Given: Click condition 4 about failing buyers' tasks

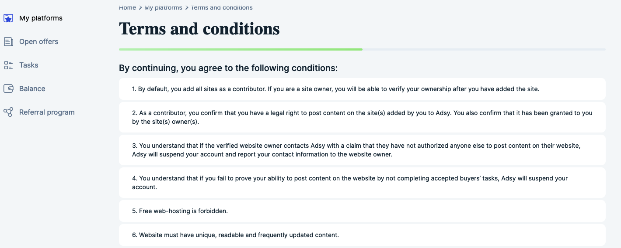Looking at the screenshot, I should tap(362, 183).
